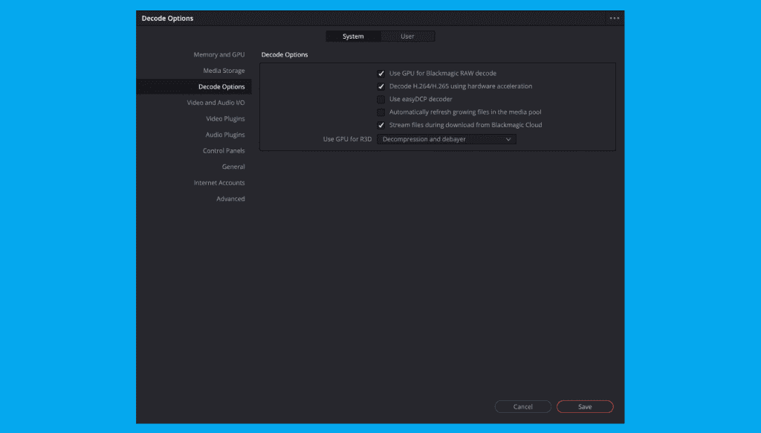
Task: Toggle Stream files during download checkbox
Action: (381, 125)
